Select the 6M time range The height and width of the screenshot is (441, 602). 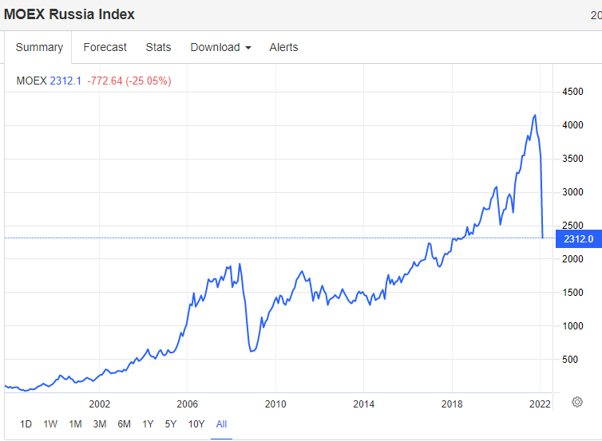[124, 424]
